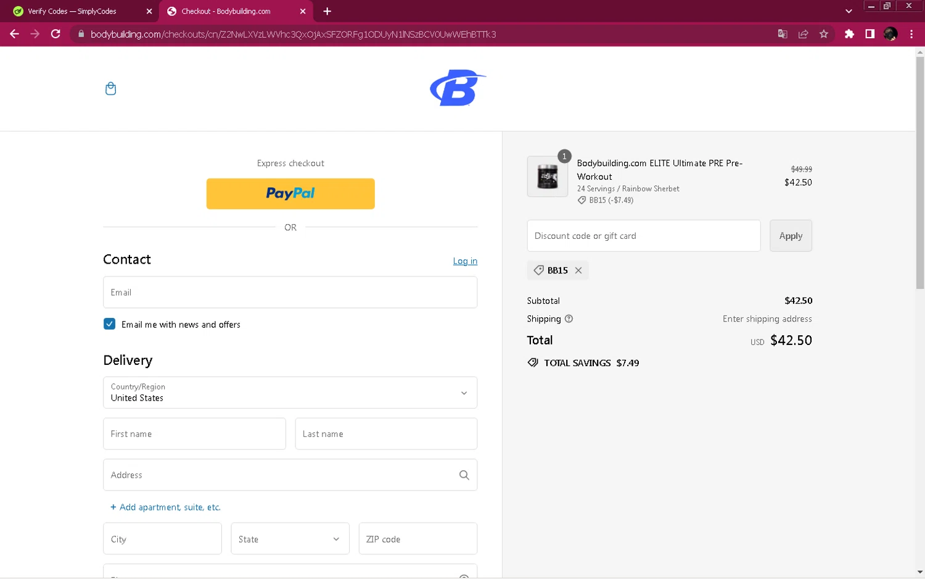The width and height of the screenshot is (925, 579).
Task: Click the Discount code or gift card field
Action: pos(644,236)
